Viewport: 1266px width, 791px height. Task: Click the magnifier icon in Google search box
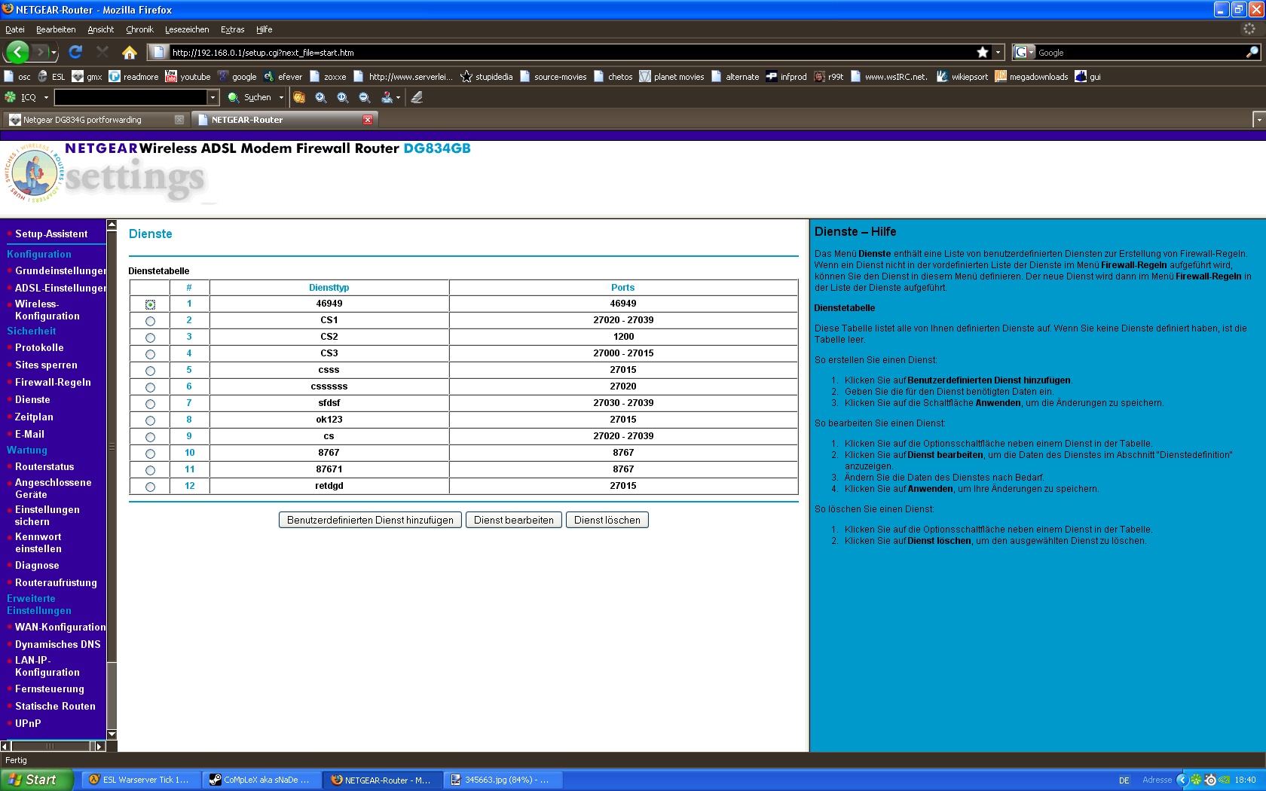[x=1252, y=52]
